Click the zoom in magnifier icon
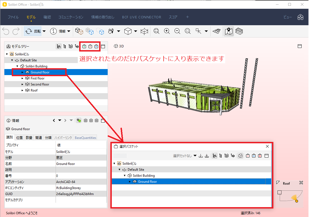Viewport: 309px width, 217px height. tap(167, 31)
